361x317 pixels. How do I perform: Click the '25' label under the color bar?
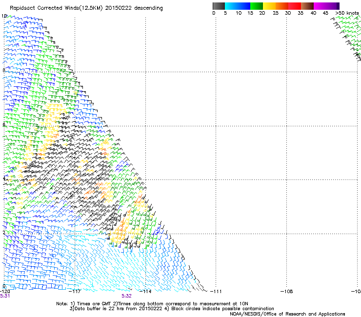276,13
